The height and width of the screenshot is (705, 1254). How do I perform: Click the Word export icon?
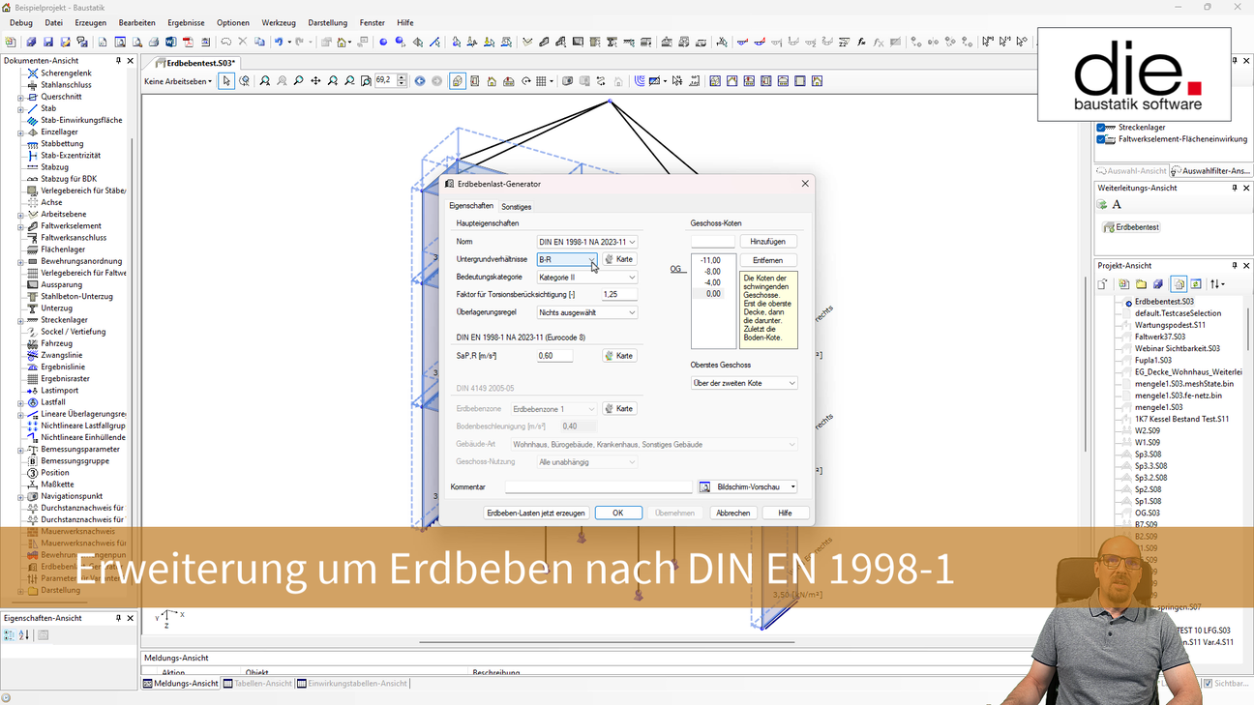click(x=171, y=43)
